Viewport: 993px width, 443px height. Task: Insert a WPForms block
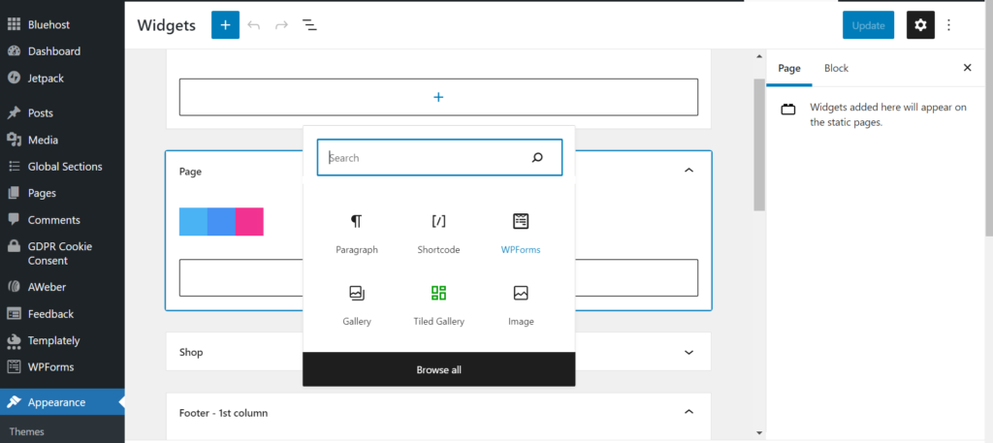[521, 233]
